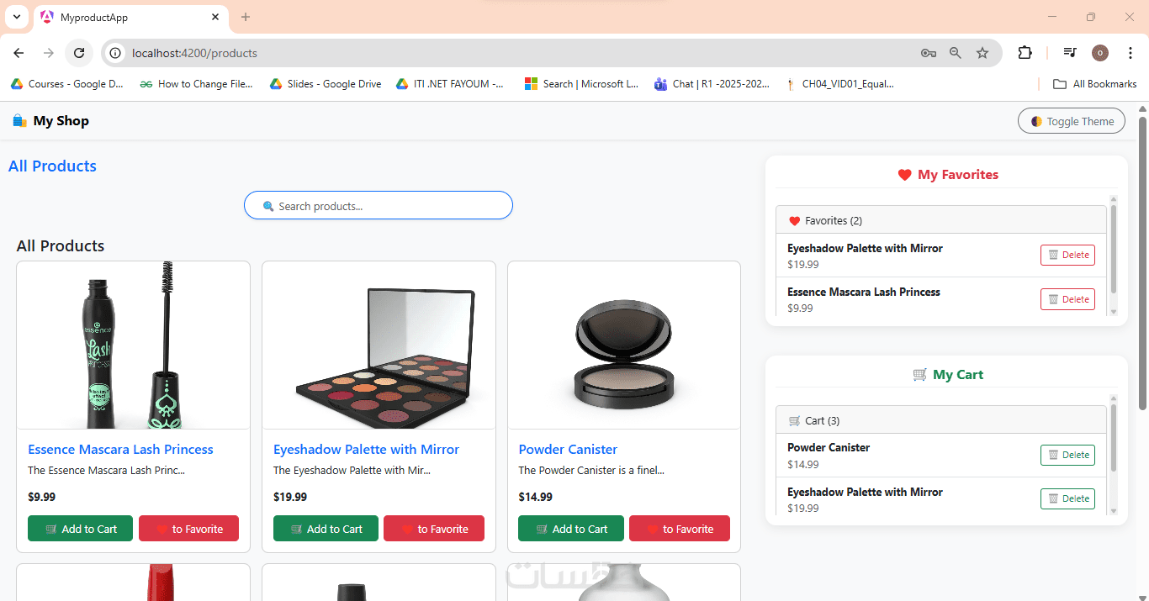Click the powder canister product image

624,345
